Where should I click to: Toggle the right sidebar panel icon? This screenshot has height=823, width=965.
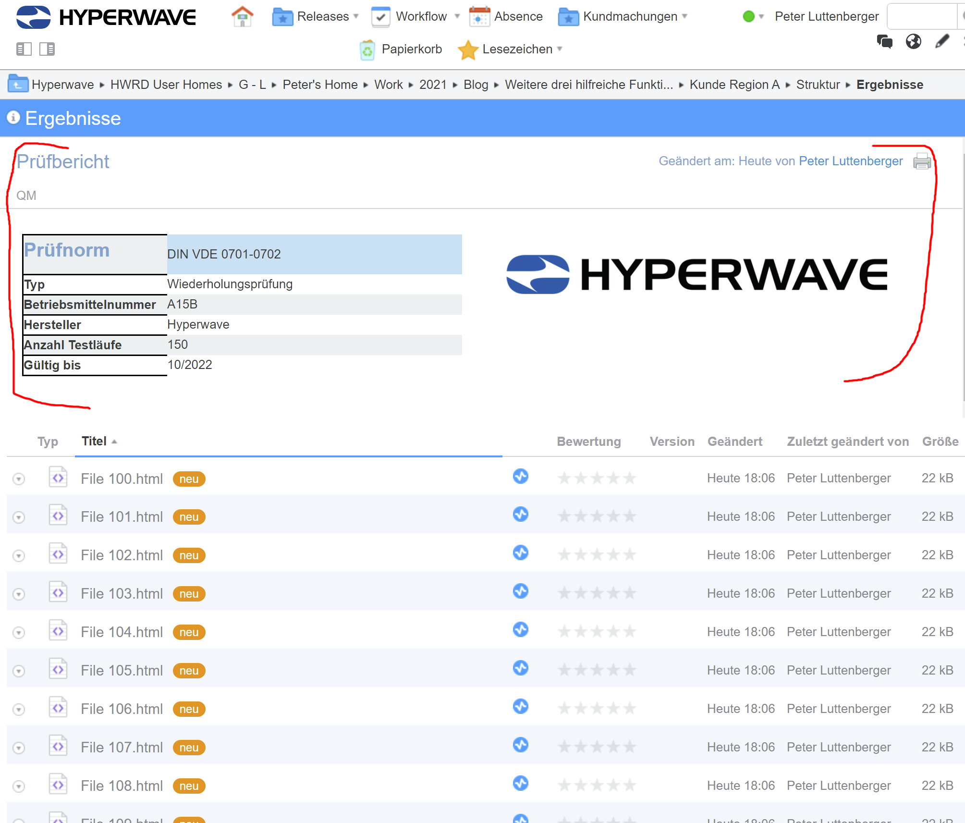(47, 49)
